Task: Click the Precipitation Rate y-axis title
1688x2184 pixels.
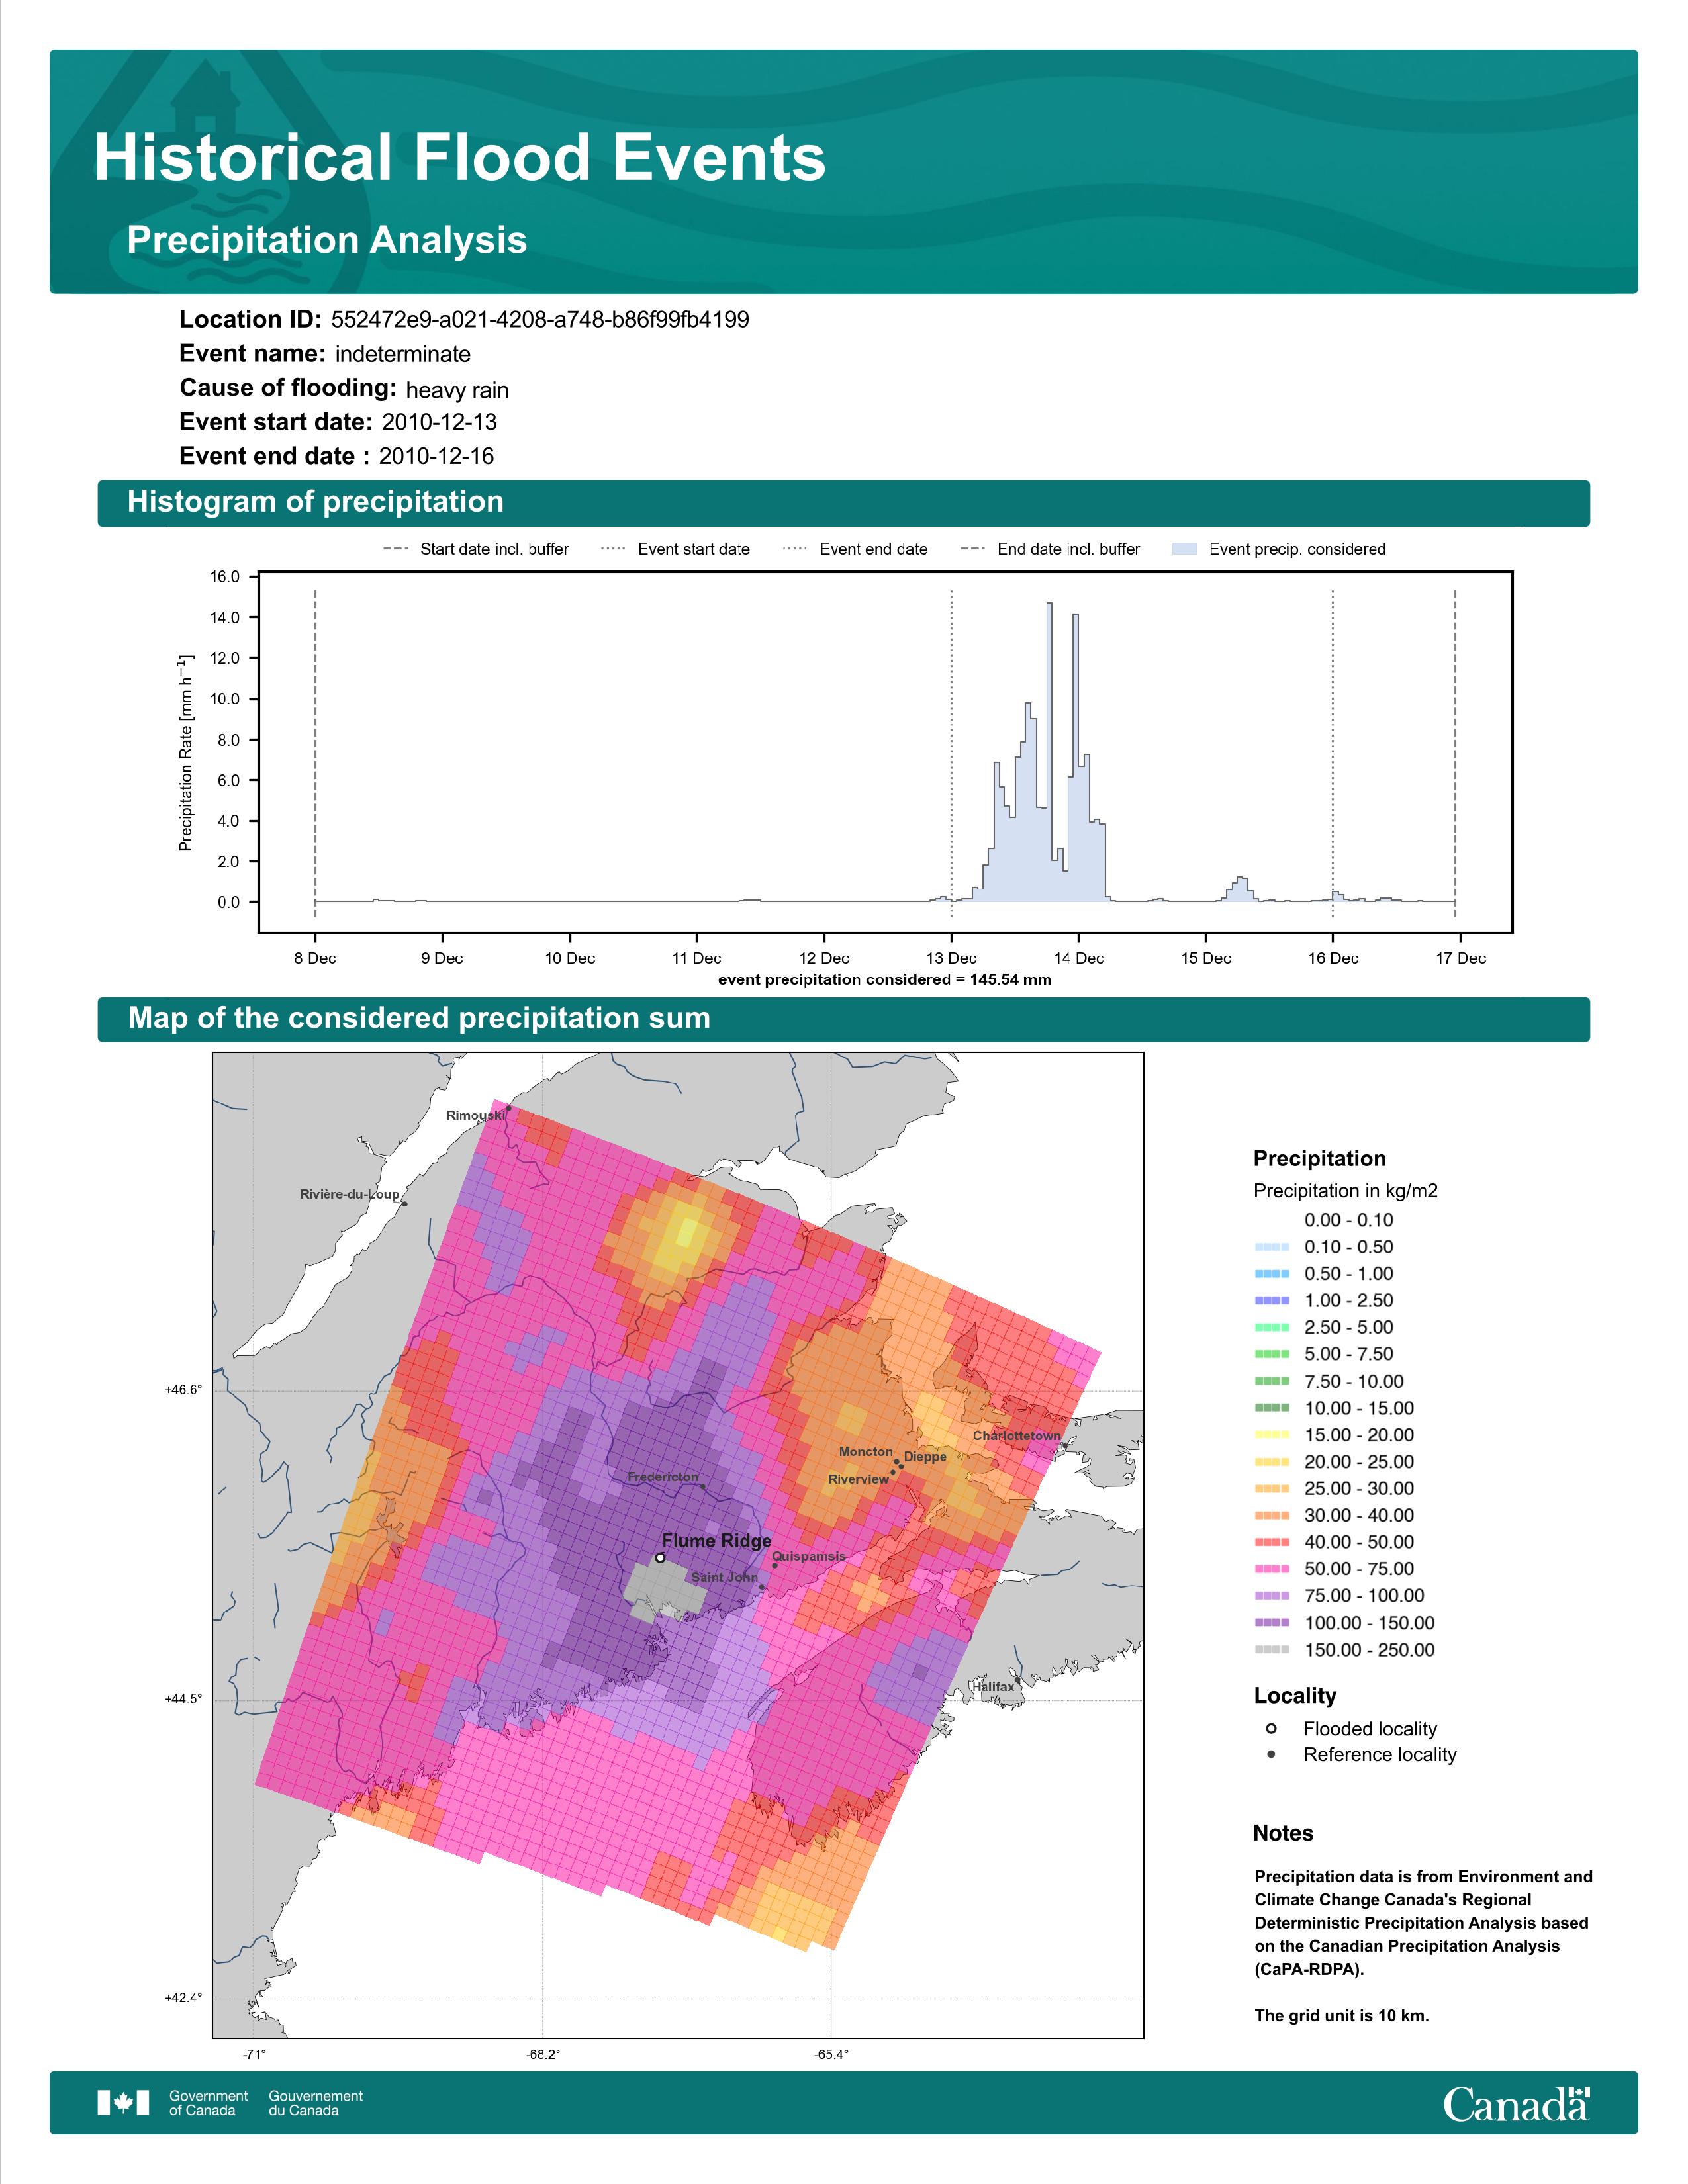Action: (x=185, y=754)
